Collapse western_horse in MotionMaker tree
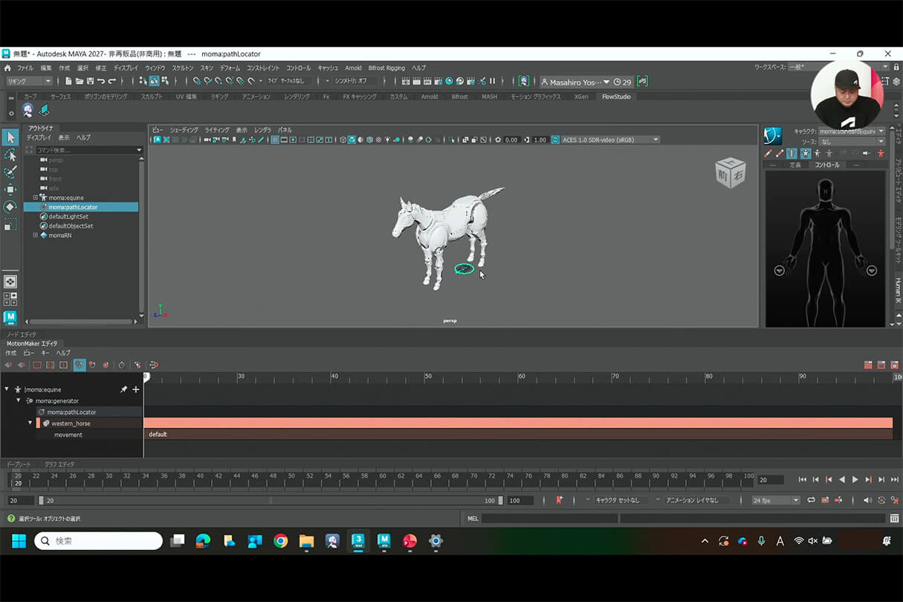903x602 pixels. click(x=30, y=423)
